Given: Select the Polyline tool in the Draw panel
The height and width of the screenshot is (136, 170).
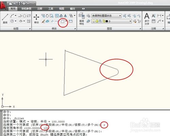Looking at the screenshot, I should pos(20,16).
